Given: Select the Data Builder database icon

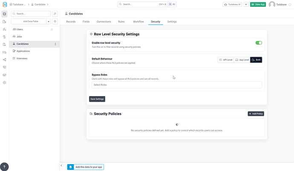Looking at the screenshot, I should [5, 14].
